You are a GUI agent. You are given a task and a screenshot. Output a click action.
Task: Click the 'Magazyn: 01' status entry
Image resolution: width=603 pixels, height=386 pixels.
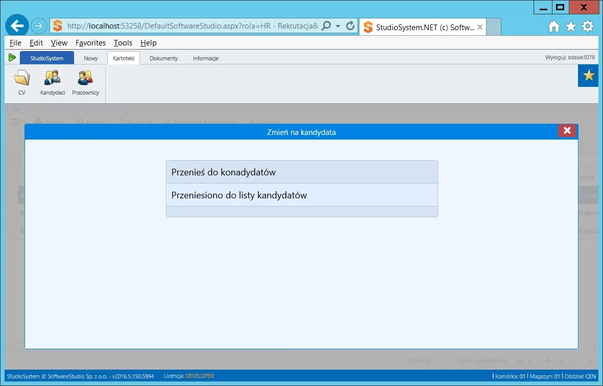tap(545, 376)
